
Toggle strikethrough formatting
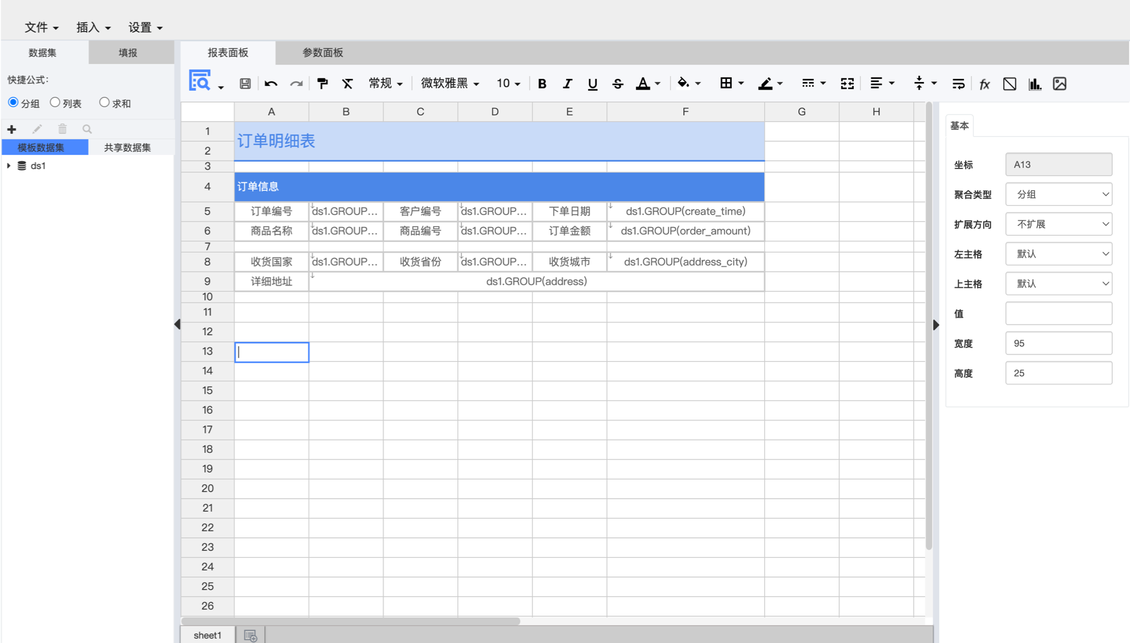tap(618, 83)
